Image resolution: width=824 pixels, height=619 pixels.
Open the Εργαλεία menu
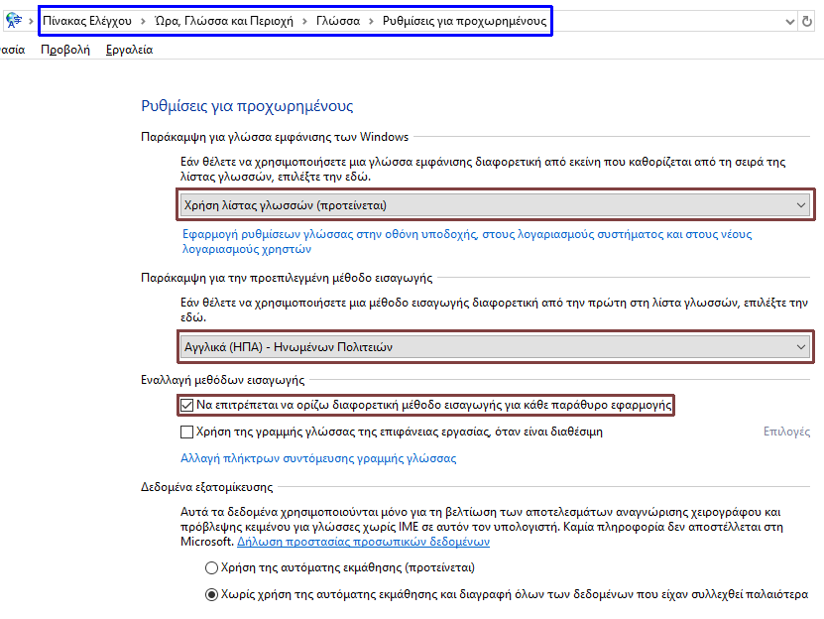(x=129, y=50)
